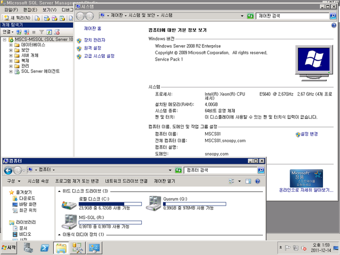340x255 pixels.
Task: Click 제어판 홈 link in System window
Action: coord(92,28)
